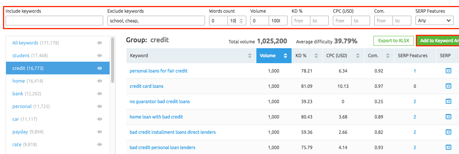Screen dimensions: 459x154
Task: Click CPC (USD) to field
Action: tap(361, 21)
